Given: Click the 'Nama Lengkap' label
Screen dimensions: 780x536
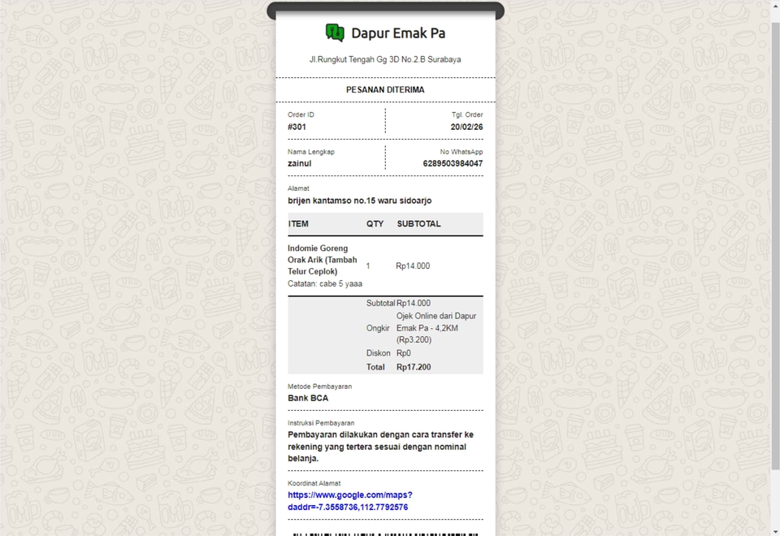Looking at the screenshot, I should (311, 152).
